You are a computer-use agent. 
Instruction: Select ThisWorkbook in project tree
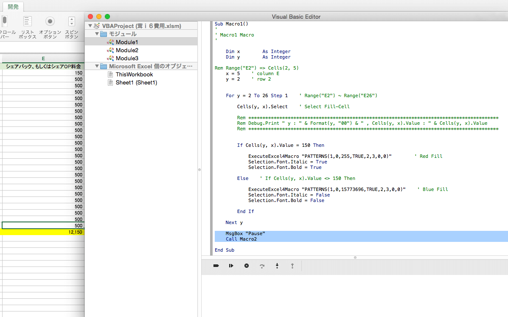[x=134, y=74]
